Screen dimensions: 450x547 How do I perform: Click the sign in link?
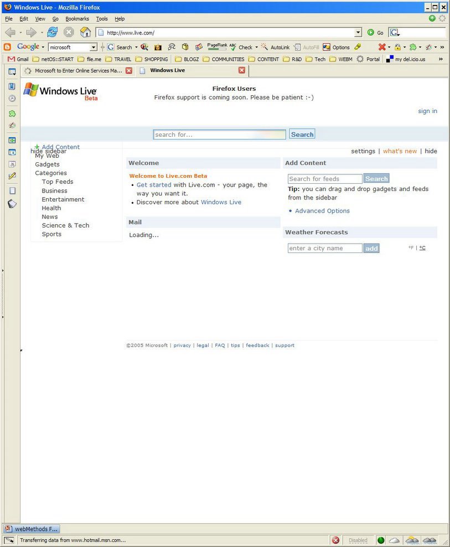point(427,111)
